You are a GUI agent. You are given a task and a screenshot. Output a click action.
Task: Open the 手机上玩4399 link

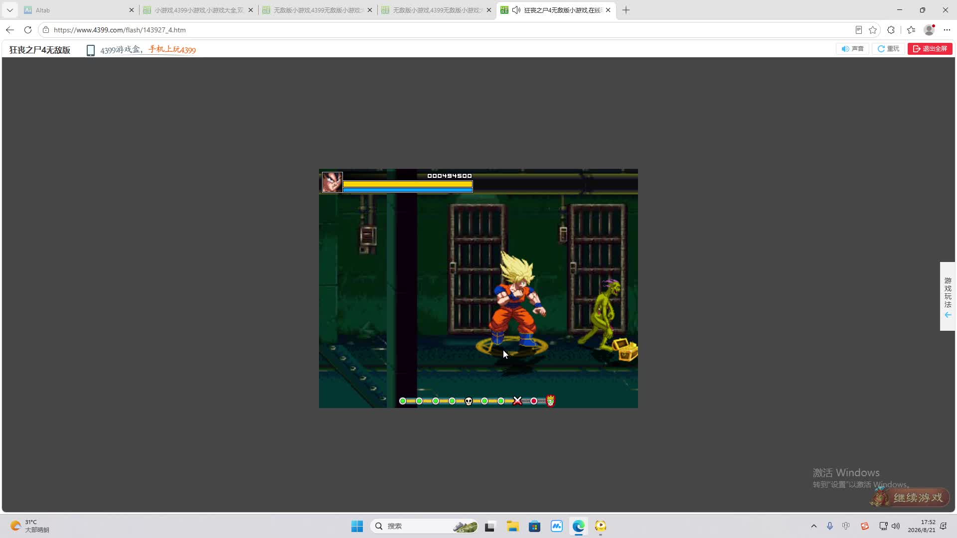coord(172,50)
